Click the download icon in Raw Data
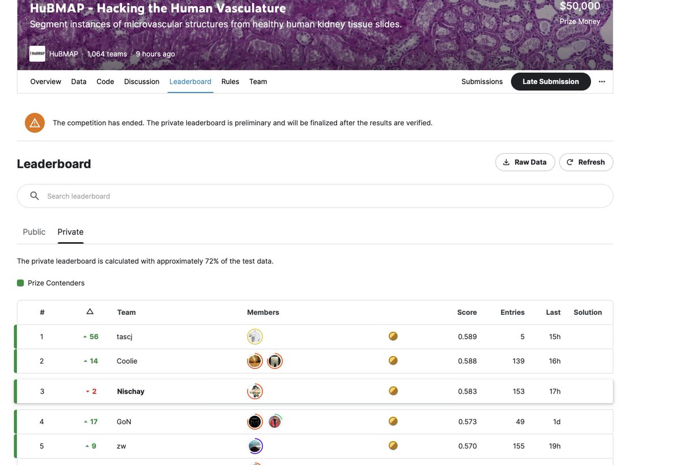 tap(506, 162)
